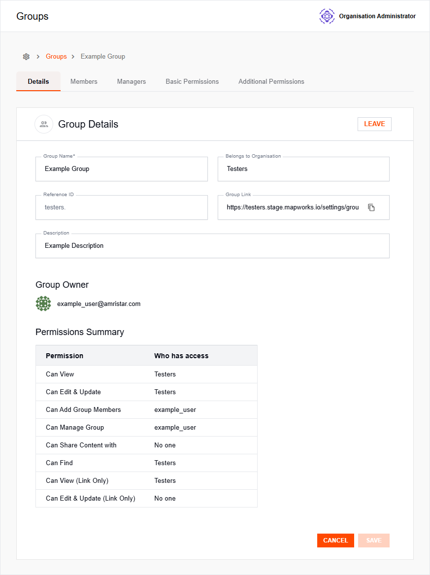Click into the Group Name field
This screenshot has height=575, width=430.
122,169
